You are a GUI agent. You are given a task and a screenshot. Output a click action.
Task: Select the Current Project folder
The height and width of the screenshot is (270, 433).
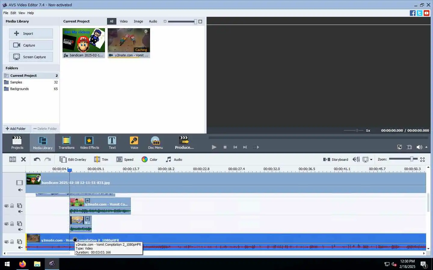31,76
